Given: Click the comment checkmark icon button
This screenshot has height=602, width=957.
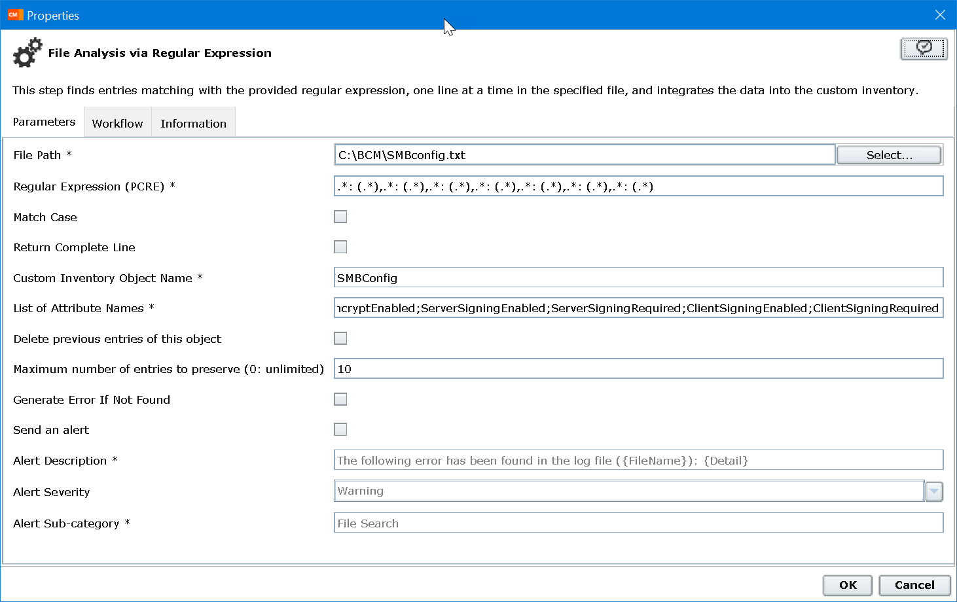Looking at the screenshot, I should [x=924, y=48].
